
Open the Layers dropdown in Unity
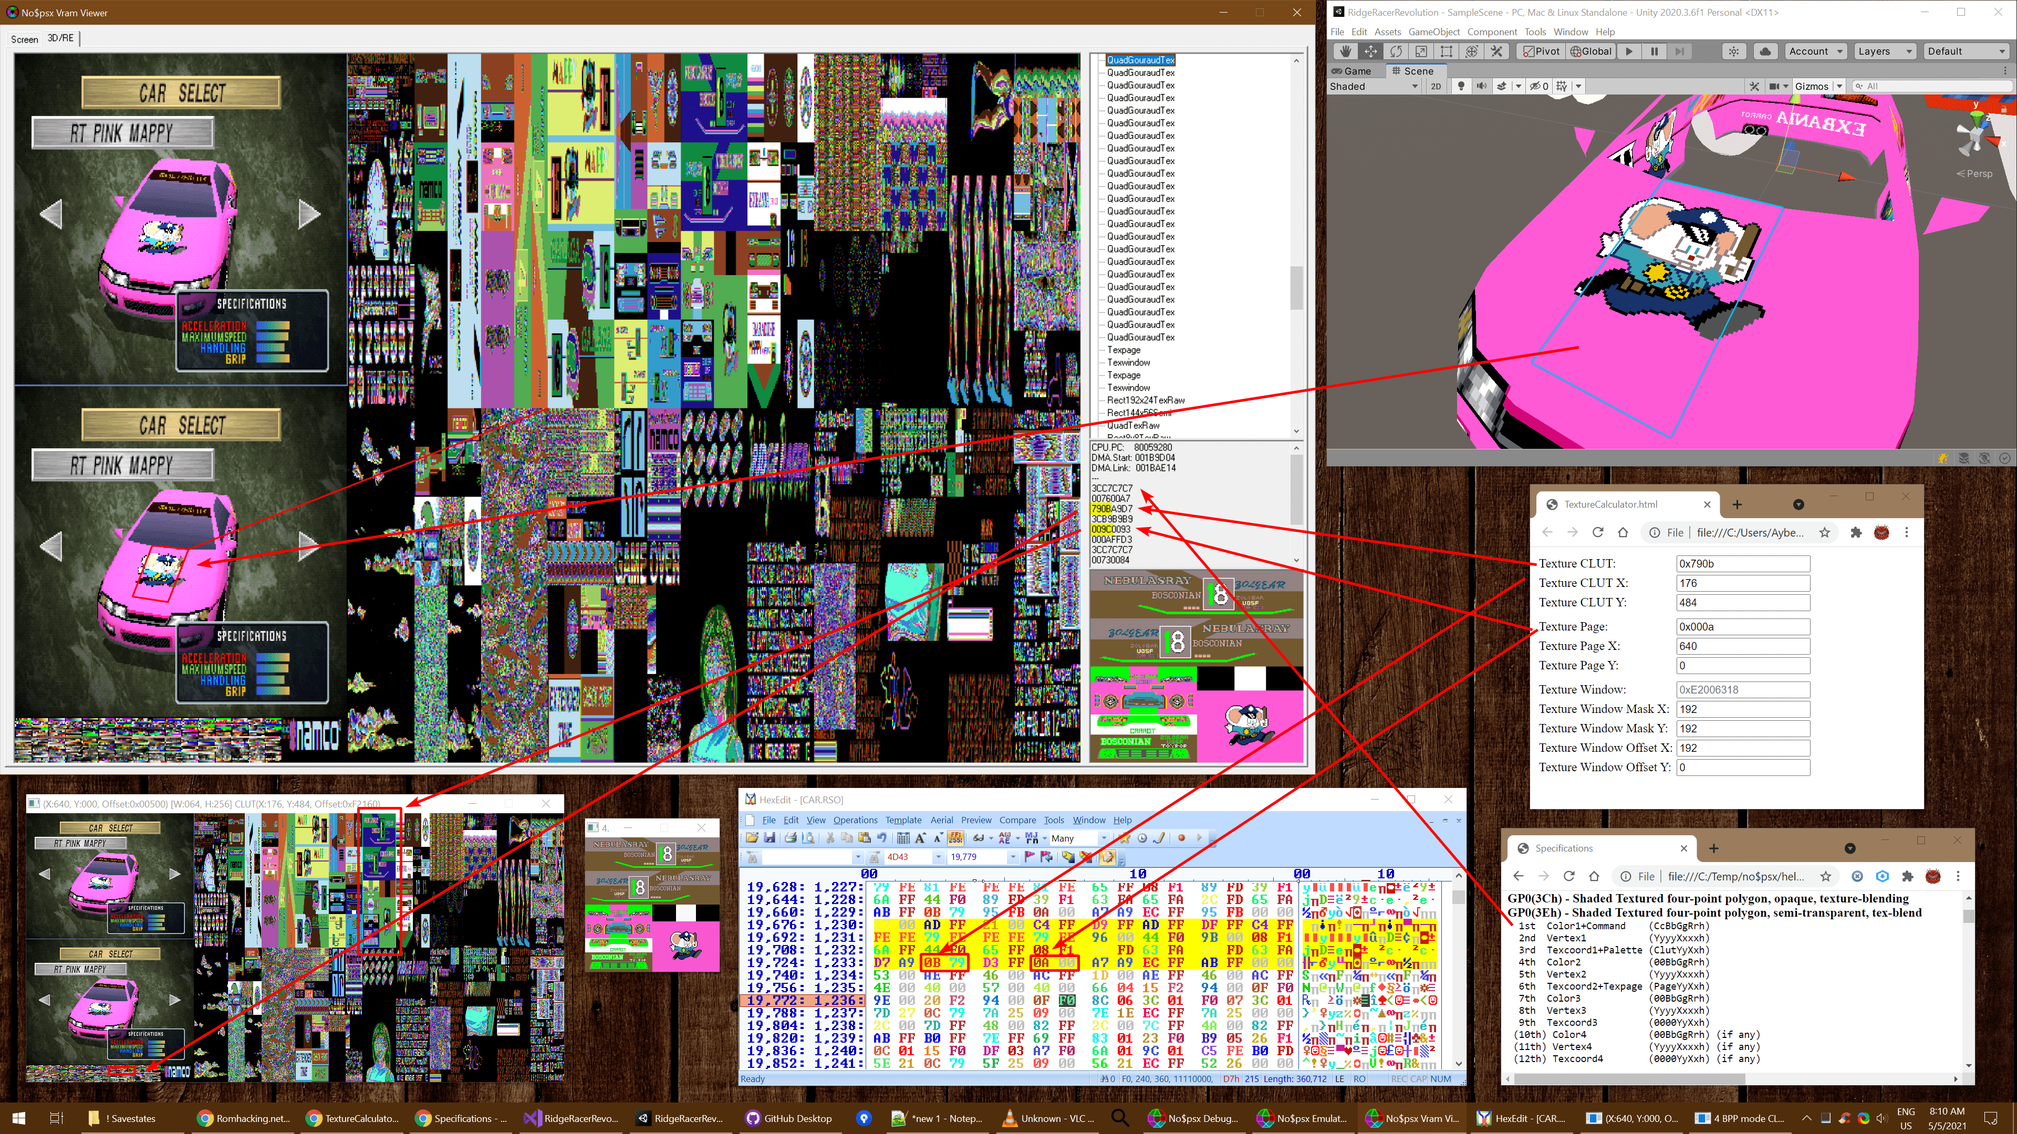[x=1885, y=51]
